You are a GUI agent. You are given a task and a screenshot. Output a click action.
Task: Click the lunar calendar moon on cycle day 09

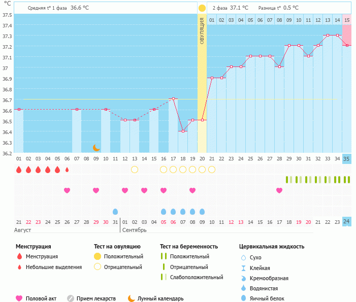tap(96, 148)
